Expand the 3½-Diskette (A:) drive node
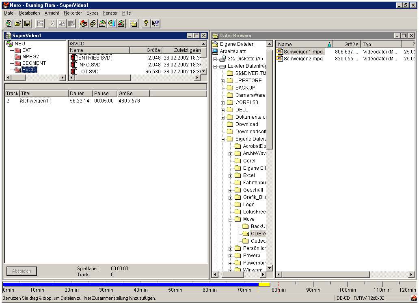The height and width of the screenshot is (303, 419). click(x=215, y=59)
